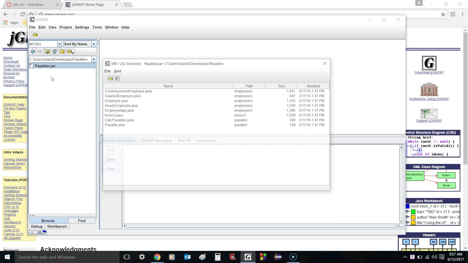Go up one directory in the file browser

tap(47, 52)
